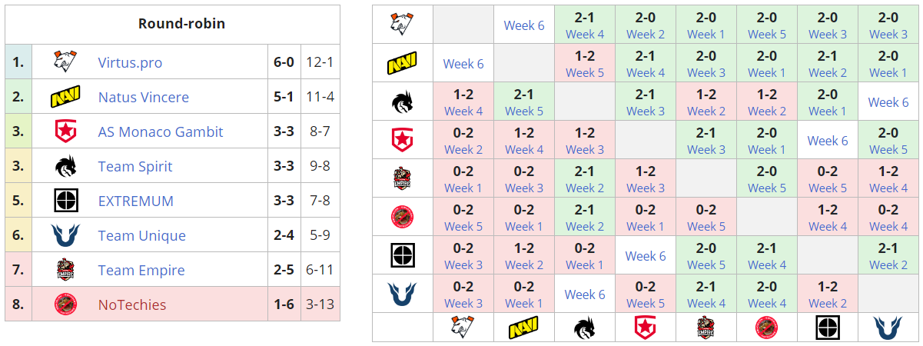Image resolution: width=923 pixels, height=346 pixels.
Task: Click EXTREMUM logo in crosstable left column
Action: pos(402,255)
